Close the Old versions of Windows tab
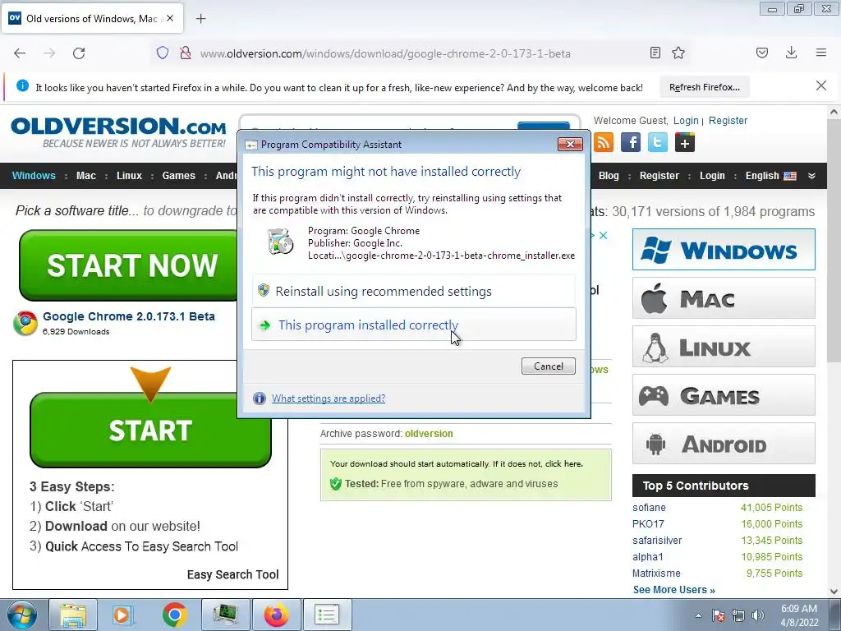The width and height of the screenshot is (841, 631). pos(170,18)
